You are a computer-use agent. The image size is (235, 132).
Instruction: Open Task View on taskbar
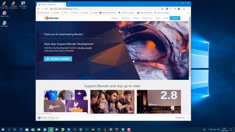pyautogui.click(x=15, y=129)
